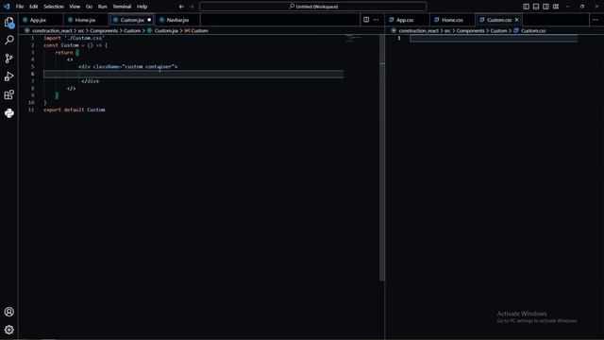
Task: Toggle the secondary side bar layout icon
Action: click(x=545, y=7)
